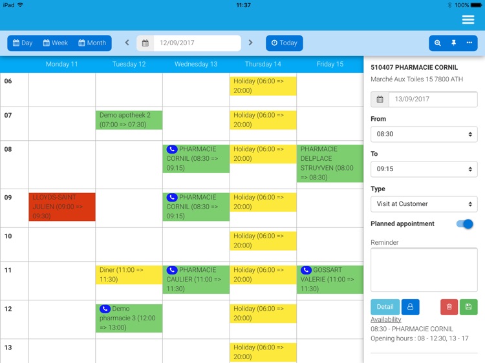This screenshot has height=363, width=485.
Task: Click phone icon on 09 row PHARMACIE CORNIL
Action: coord(172,198)
